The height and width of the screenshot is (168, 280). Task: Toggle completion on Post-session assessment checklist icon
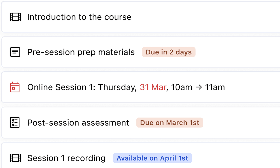(x=15, y=123)
